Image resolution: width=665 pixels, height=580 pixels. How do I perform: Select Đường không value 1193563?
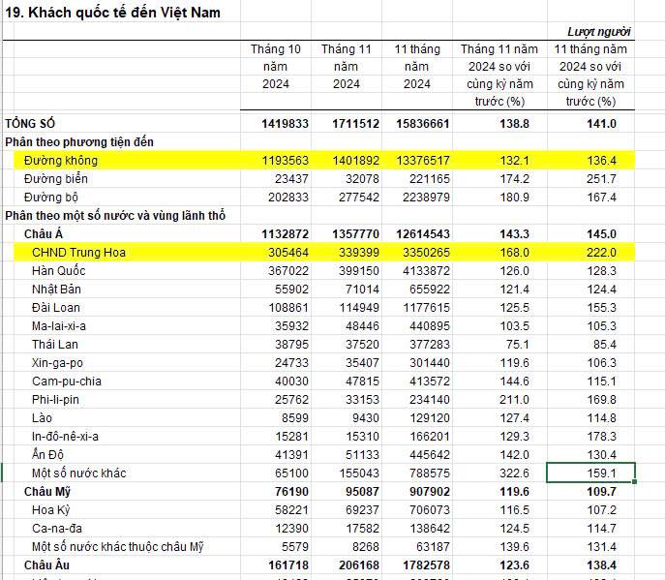[285, 161]
